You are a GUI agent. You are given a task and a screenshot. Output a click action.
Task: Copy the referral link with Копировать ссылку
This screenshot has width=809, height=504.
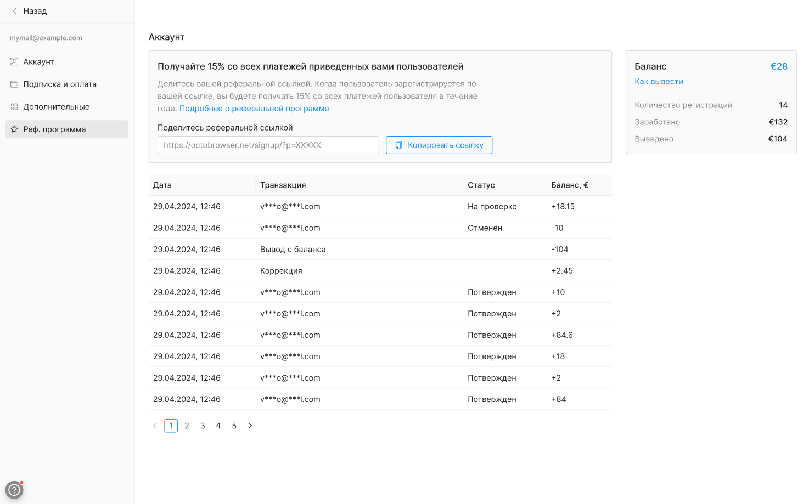tap(439, 145)
